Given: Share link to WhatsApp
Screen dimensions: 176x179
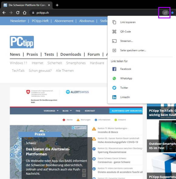Looking at the screenshot, I should [142, 78].
